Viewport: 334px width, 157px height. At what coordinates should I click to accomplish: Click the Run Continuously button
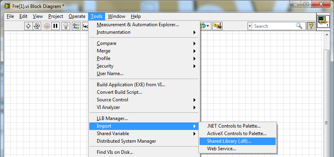(x=37, y=26)
